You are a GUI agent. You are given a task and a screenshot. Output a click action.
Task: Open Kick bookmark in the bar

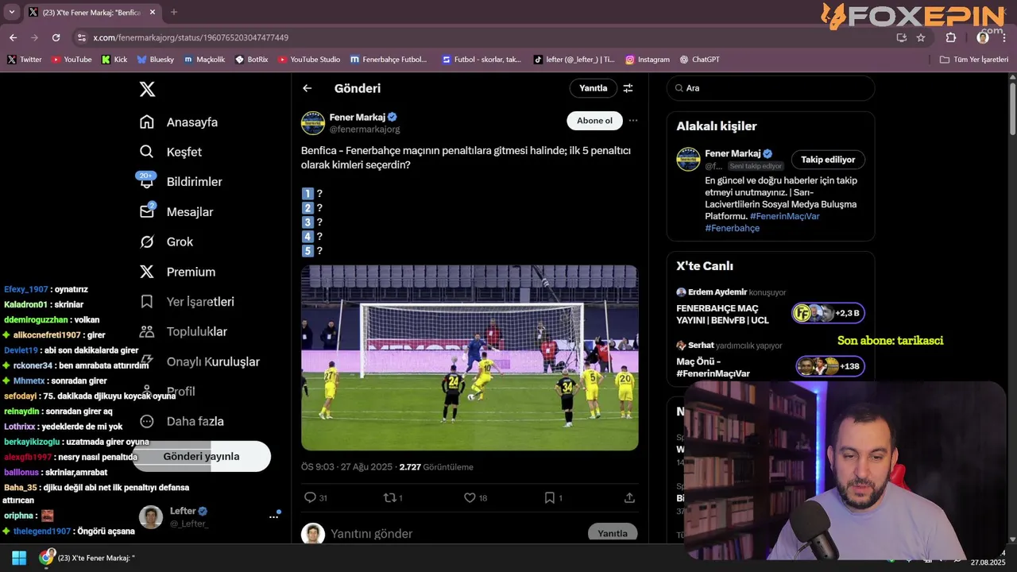pyautogui.click(x=114, y=60)
